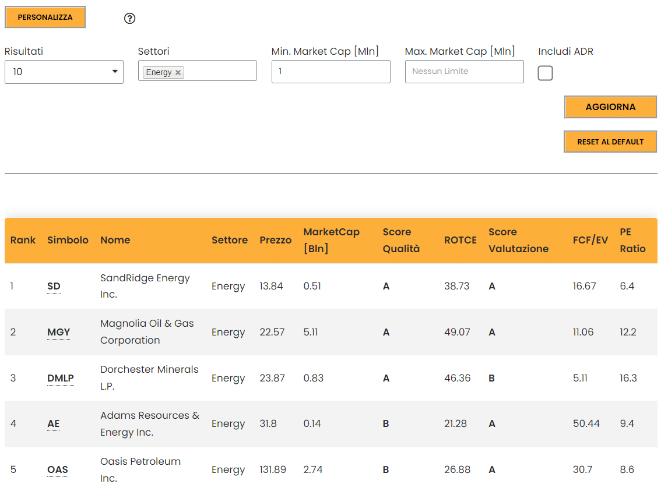Click the Simbolo column header
The height and width of the screenshot is (491, 661).
tap(68, 240)
